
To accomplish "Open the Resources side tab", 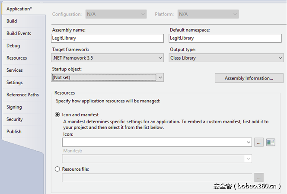I will 16,58.
